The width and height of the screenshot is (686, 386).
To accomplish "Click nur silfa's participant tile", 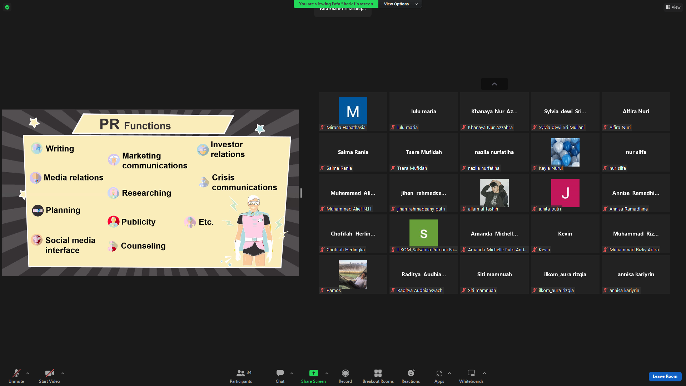I will click(x=636, y=152).
